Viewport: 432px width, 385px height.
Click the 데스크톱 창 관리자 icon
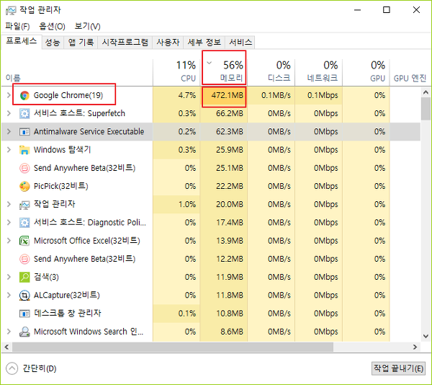click(24, 314)
